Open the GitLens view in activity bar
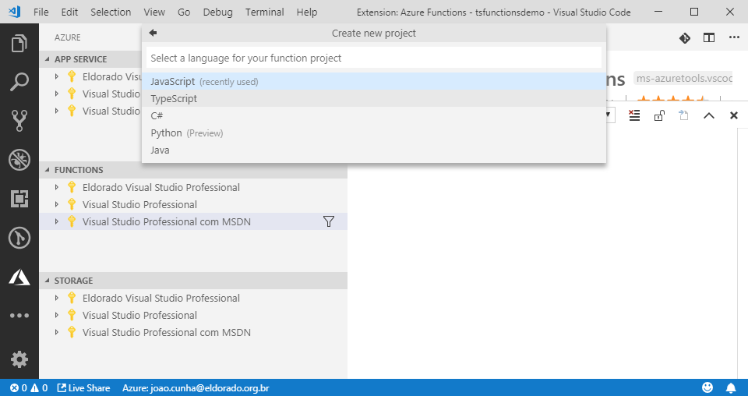Screen dimensions: 748x396 click(19, 238)
